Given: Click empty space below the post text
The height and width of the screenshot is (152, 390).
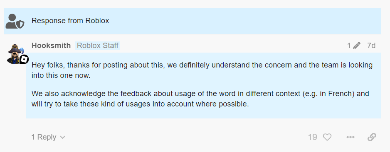Looking at the screenshot, I should coord(203,113).
